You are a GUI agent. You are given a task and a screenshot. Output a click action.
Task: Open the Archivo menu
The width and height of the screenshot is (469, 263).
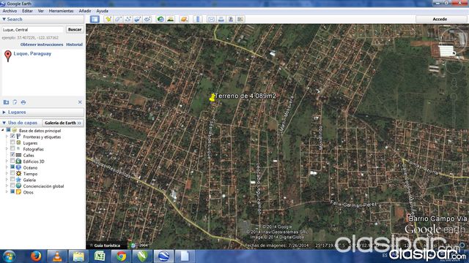click(10, 11)
